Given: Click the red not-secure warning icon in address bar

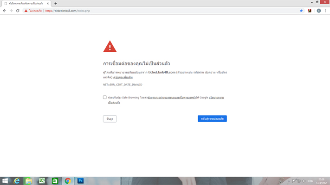Looking at the screenshot, I should point(26,11).
